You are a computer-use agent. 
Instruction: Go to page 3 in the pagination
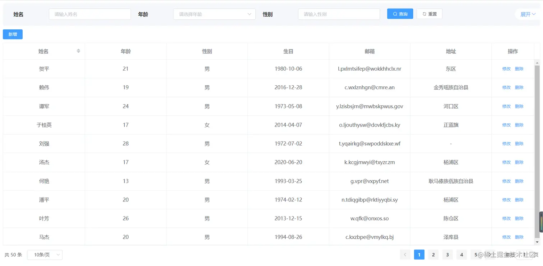[447, 255]
